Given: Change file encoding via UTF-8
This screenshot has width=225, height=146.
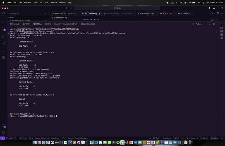Looking at the screenshot, I should (176, 138).
